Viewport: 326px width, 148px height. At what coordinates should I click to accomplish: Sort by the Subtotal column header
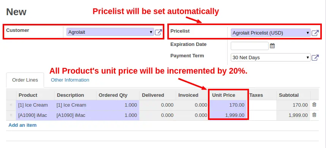point(289,95)
